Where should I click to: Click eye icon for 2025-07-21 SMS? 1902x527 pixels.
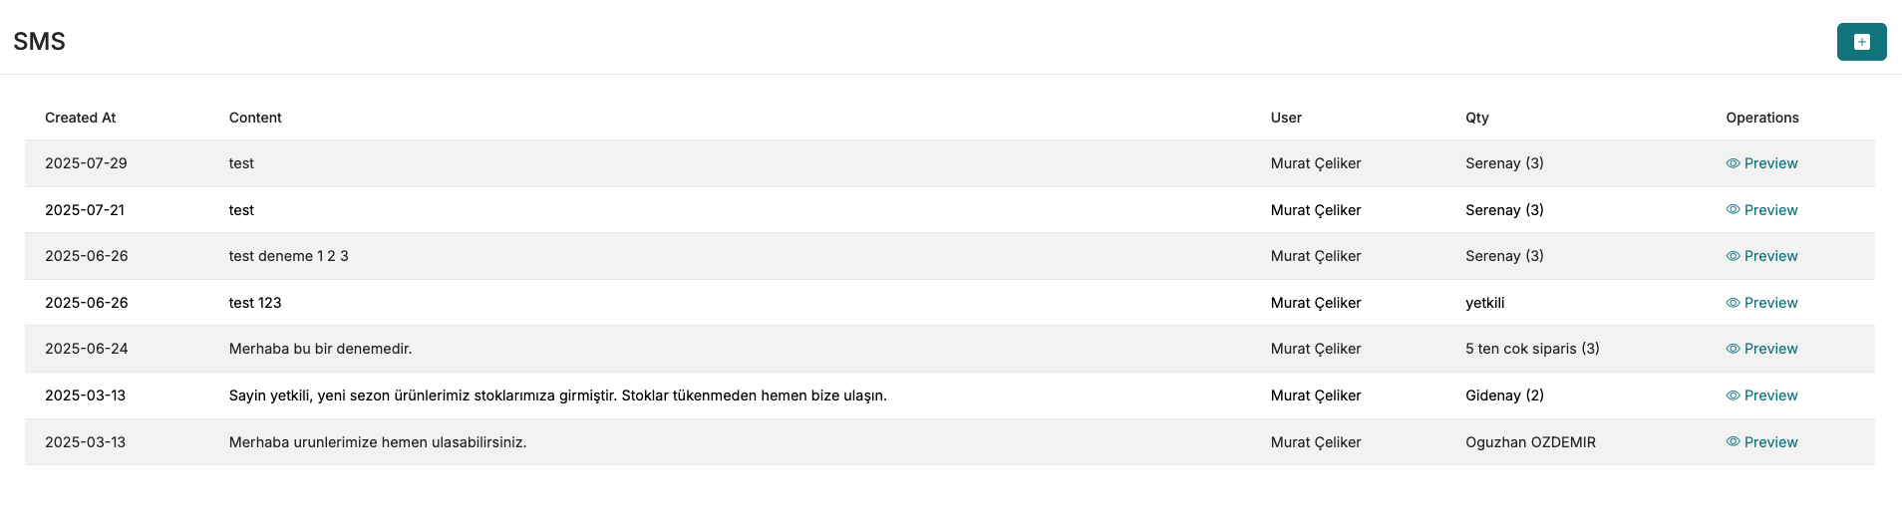click(x=1733, y=210)
